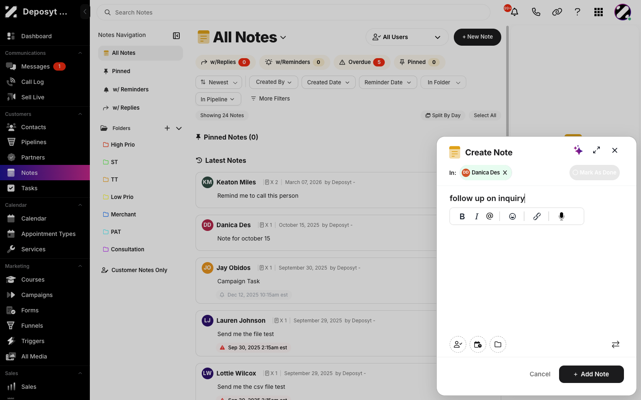Apply italic formatting in note editor

(477, 216)
